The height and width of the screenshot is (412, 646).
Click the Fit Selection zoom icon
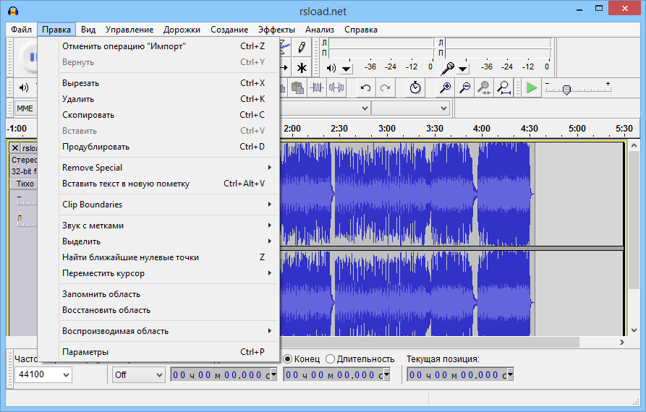coord(484,87)
